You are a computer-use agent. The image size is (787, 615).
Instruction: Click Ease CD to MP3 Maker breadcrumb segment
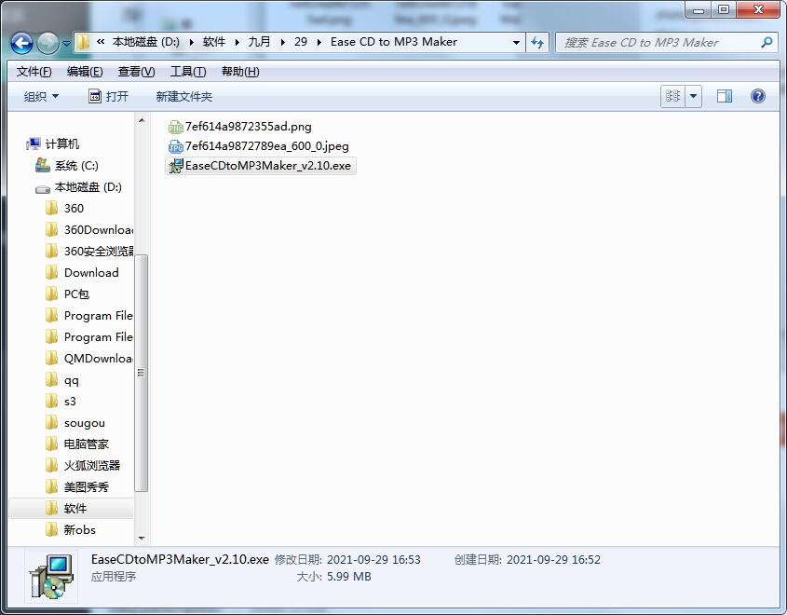click(x=394, y=42)
